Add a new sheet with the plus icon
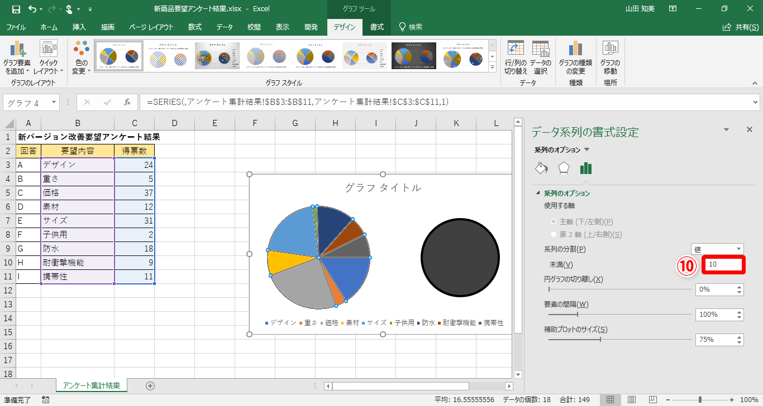The width and height of the screenshot is (763, 406). coord(150,385)
